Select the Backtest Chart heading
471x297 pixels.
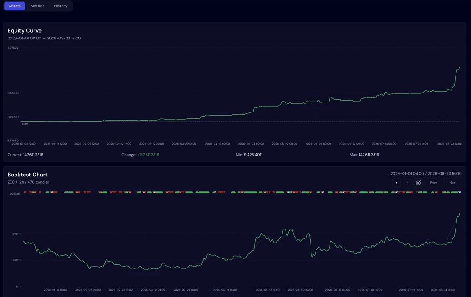coord(27,175)
